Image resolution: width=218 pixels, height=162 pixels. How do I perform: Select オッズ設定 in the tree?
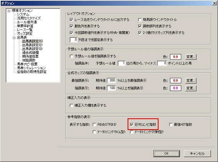[x=25, y=34]
